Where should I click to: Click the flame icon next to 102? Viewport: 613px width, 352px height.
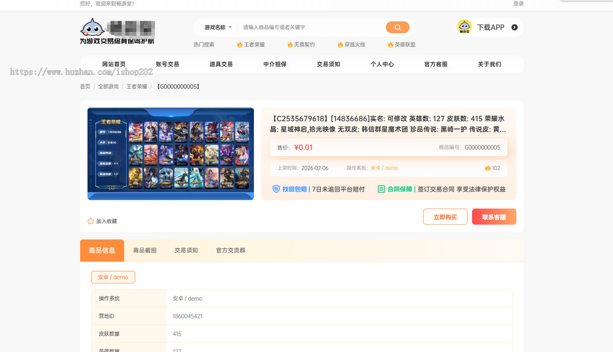tap(487, 168)
